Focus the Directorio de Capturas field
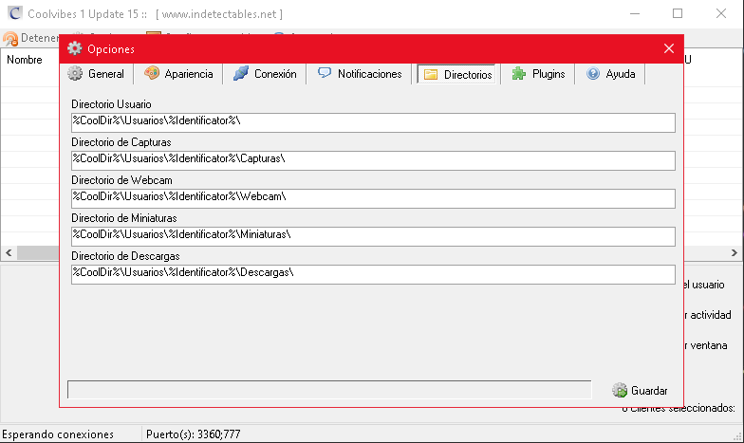The image size is (744, 443). click(x=372, y=160)
